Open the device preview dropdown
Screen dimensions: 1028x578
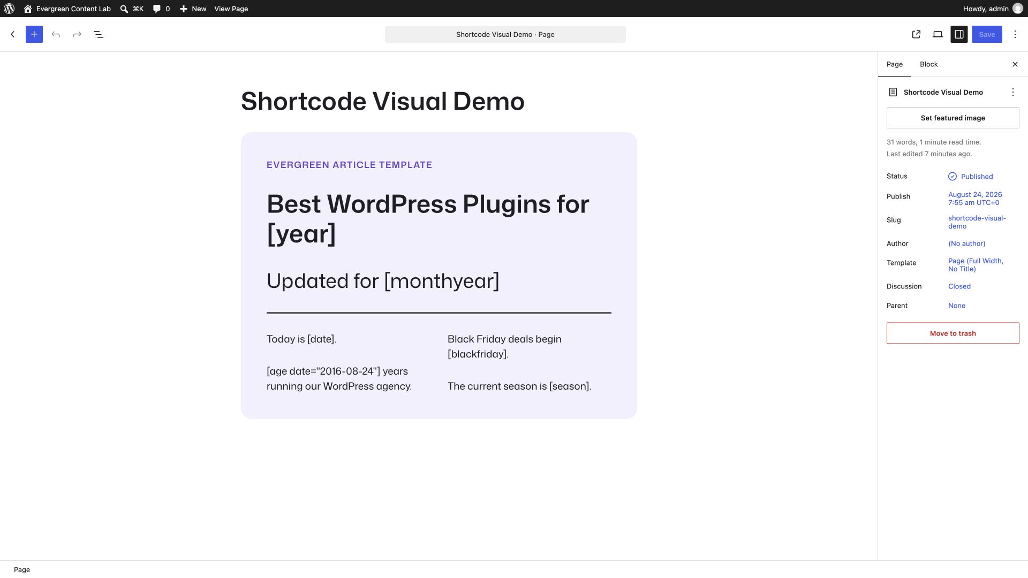938,34
